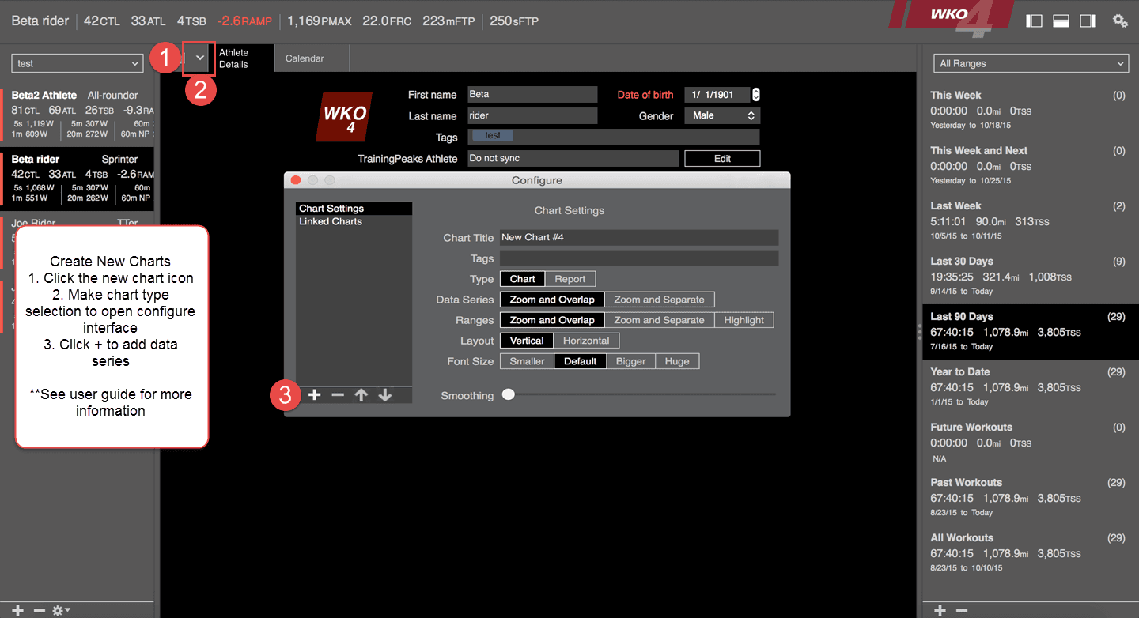1139x618 pixels.
Task: Select the Last 90 Days range
Action: (x=1031, y=332)
